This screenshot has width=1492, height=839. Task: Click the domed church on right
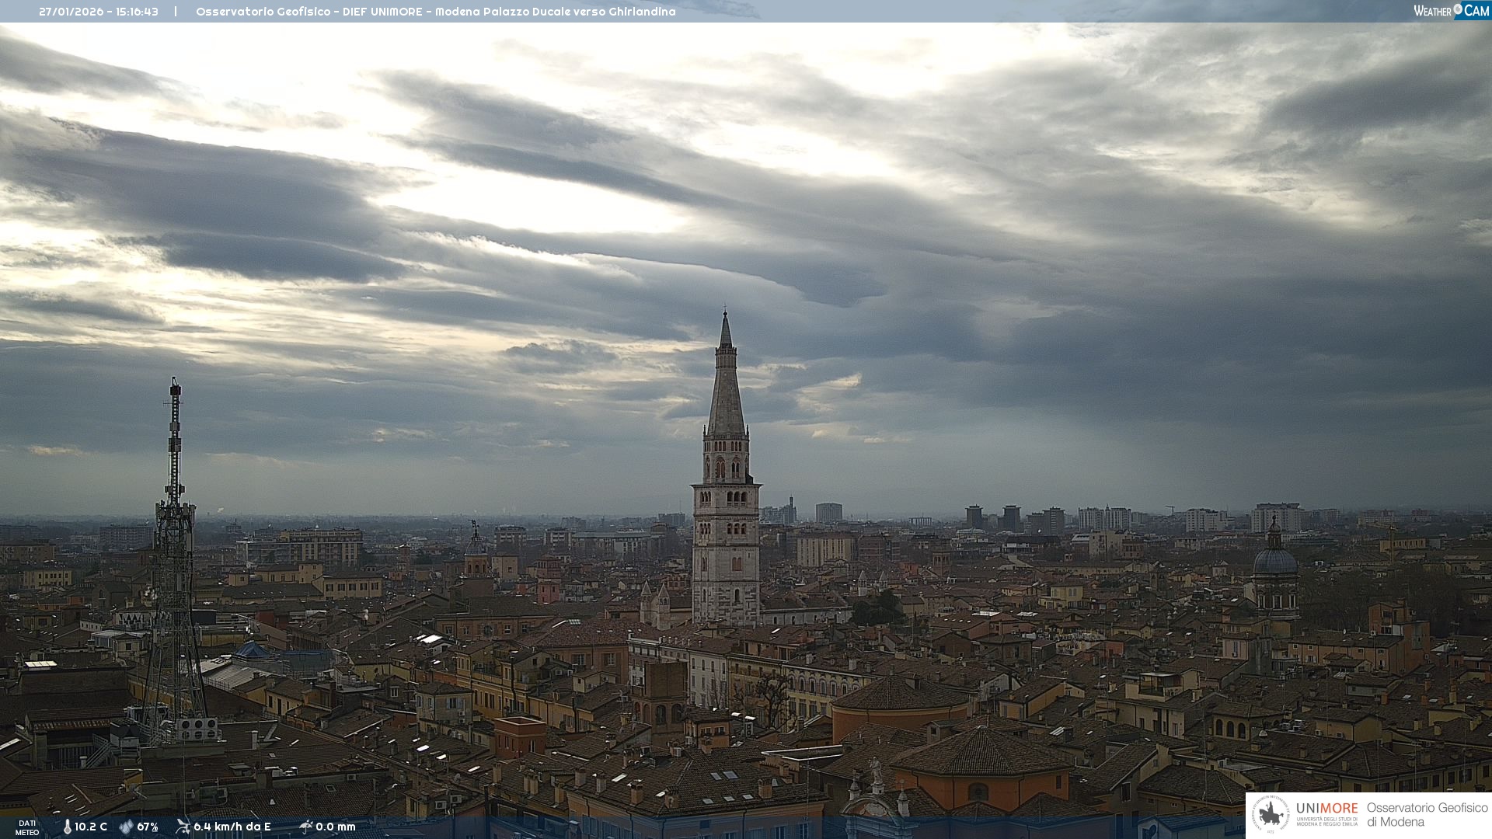coord(1275,561)
